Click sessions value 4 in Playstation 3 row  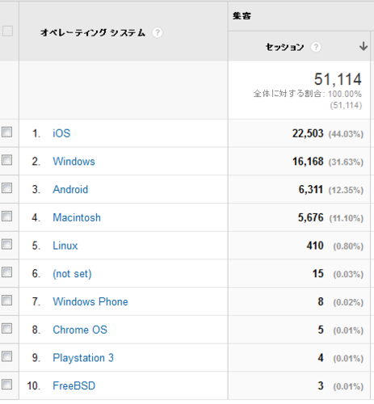coord(321,358)
